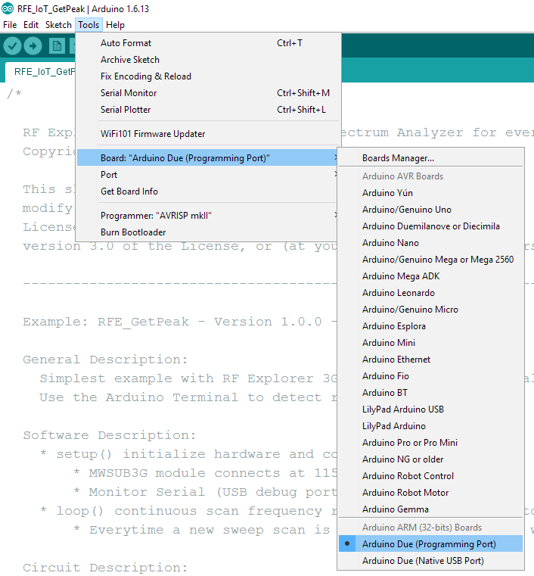Choose Arduino NG or older

(x=431, y=459)
